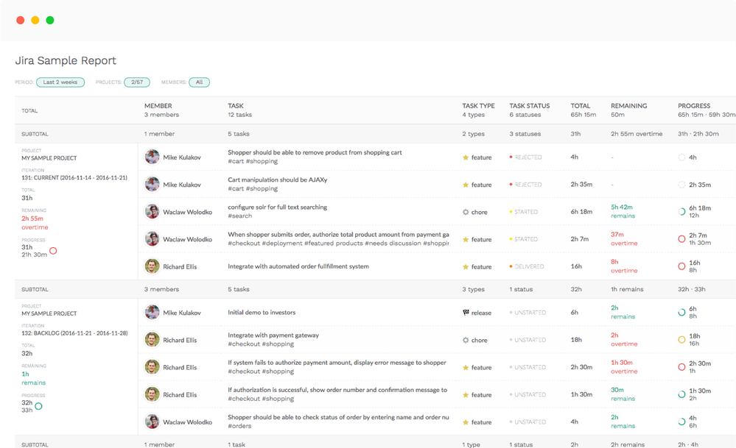The width and height of the screenshot is (736, 448).
Task: Click red progress circle next to 16h / 8h
Action: point(681,266)
